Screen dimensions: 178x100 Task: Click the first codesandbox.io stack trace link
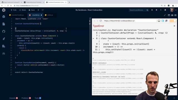[x=114, y=60]
